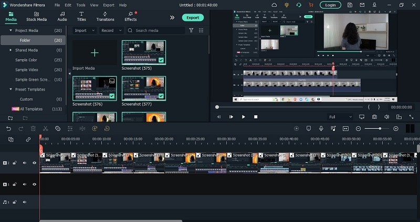Mute the audio track 1 speaker icon

(x=24, y=202)
